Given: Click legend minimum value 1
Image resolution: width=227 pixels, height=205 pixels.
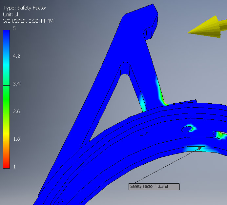Looking at the screenshot, I should [14, 167].
